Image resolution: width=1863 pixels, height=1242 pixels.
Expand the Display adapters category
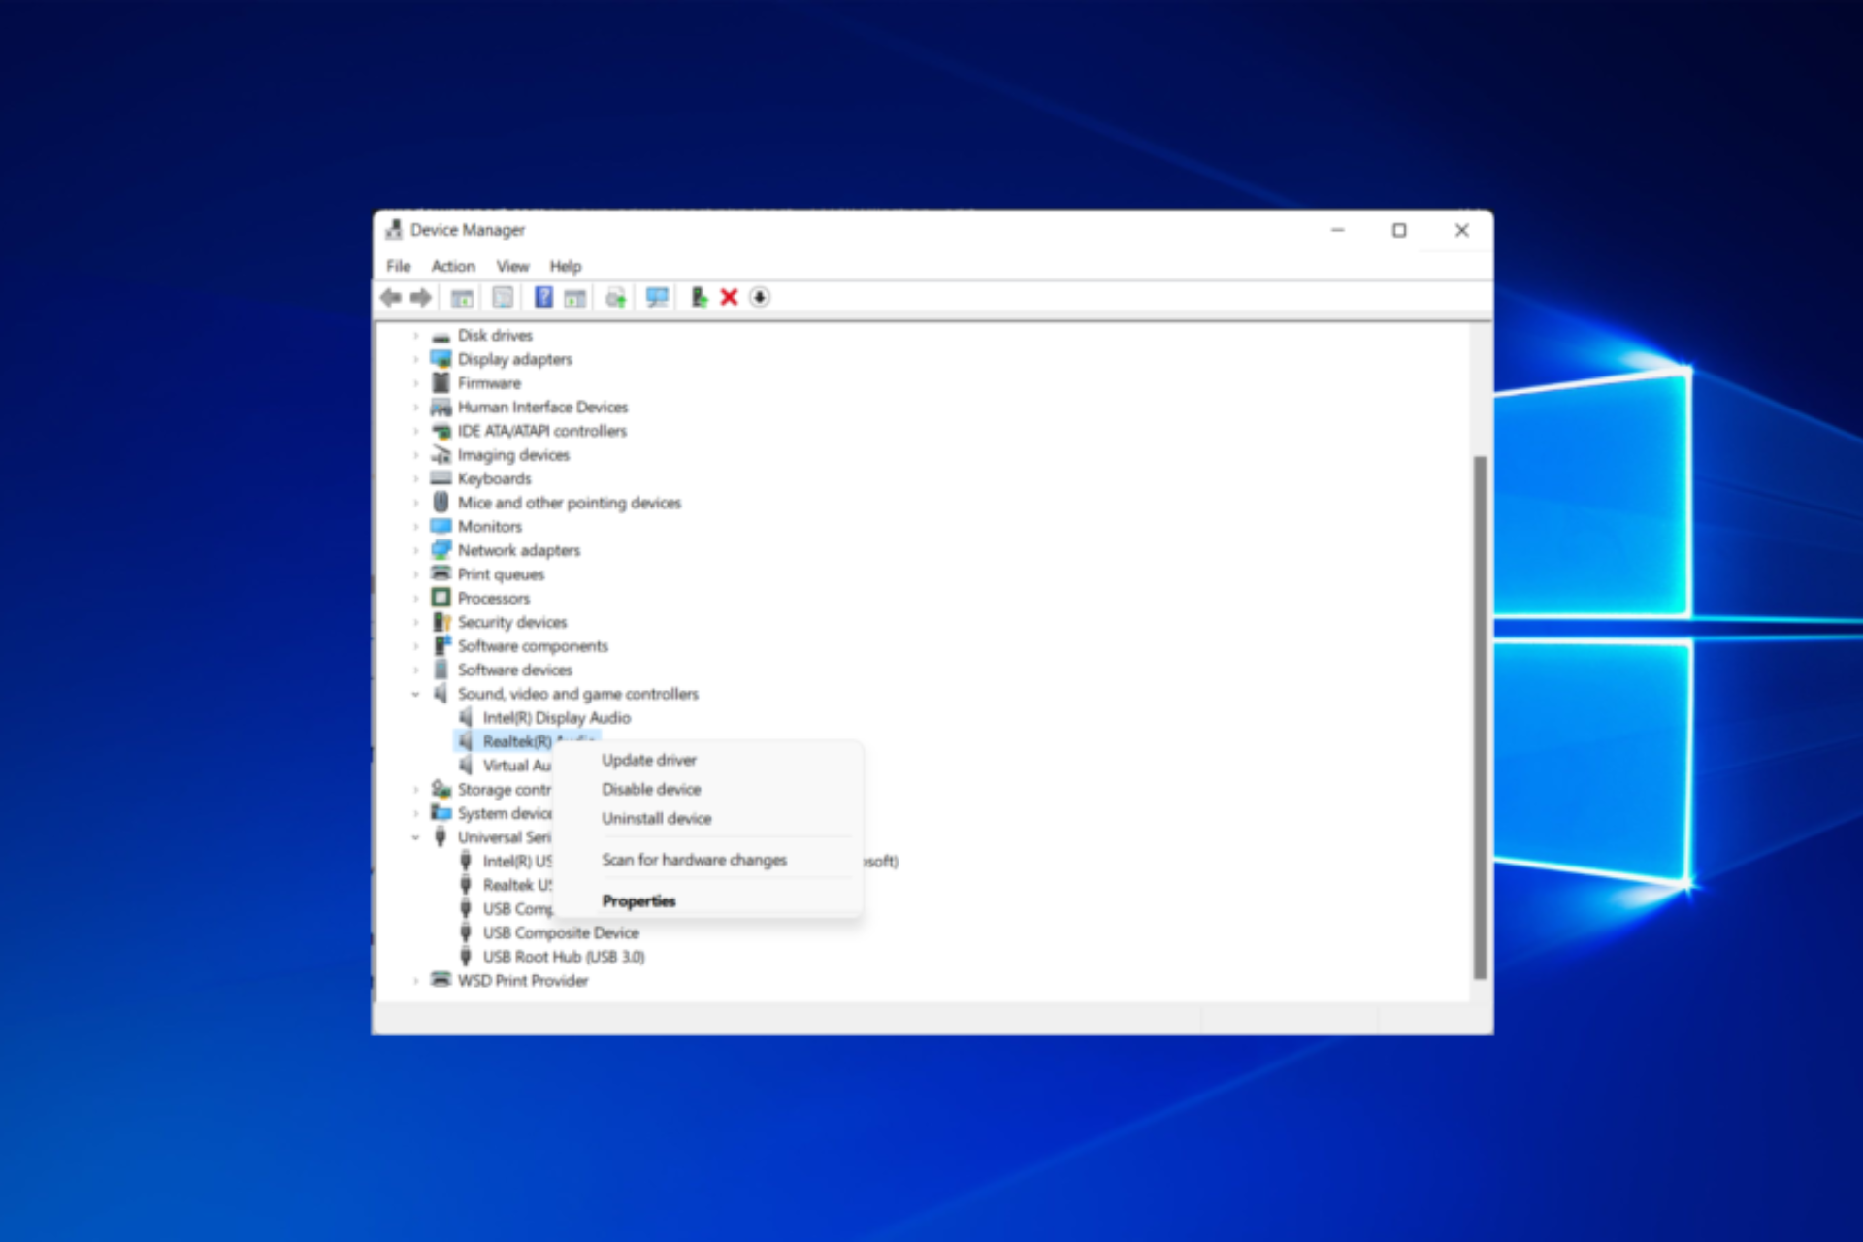coord(415,359)
